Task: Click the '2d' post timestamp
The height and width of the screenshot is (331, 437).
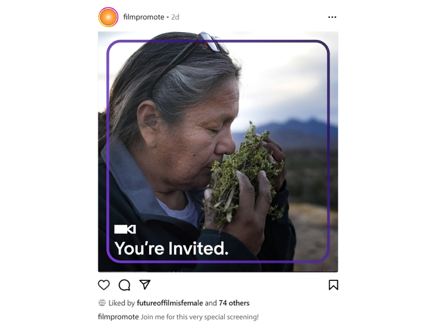Action: (175, 17)
